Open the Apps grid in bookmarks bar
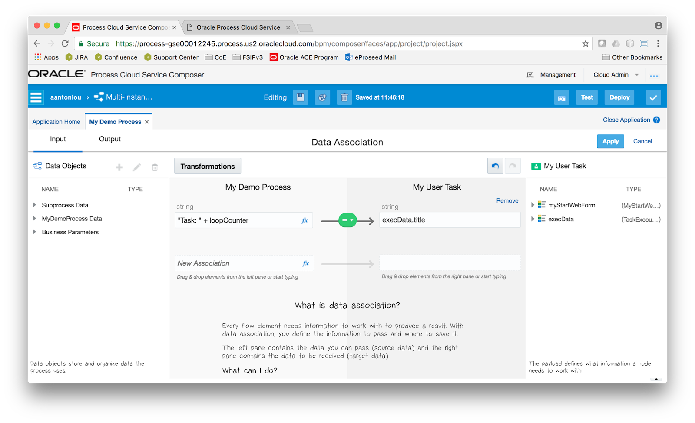 [46, 57]
